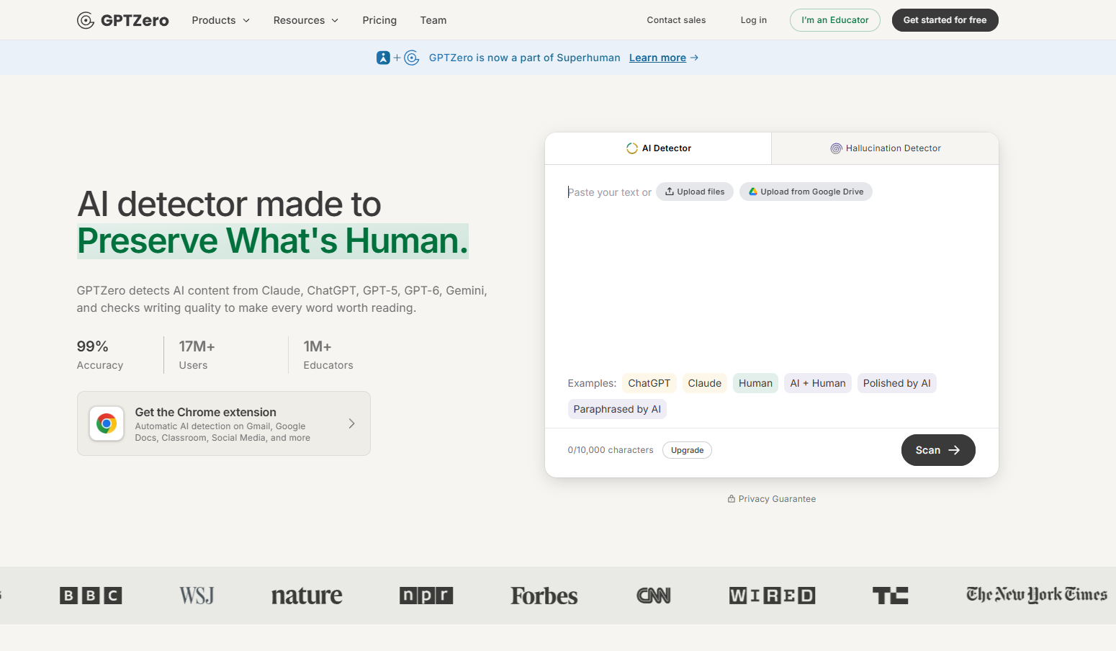Click the 0/10,000 characters counter
This screenshot has height=651, width=1116.
point(611,450)
